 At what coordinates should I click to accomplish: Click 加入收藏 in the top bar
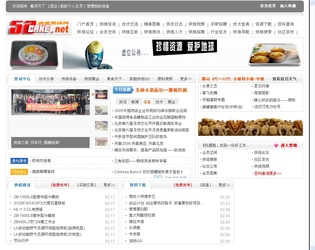pyautogui.click(x=288, y=6)
